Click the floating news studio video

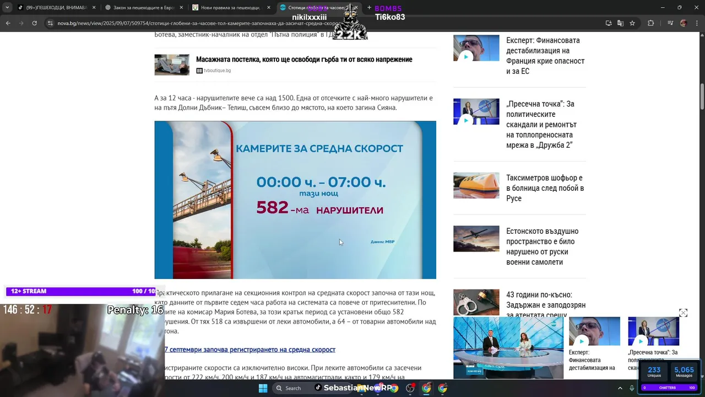click(x=508, y=348)
